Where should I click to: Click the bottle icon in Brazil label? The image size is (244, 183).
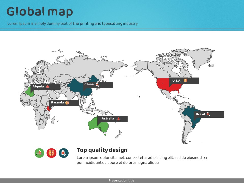(x=208, y=114)
